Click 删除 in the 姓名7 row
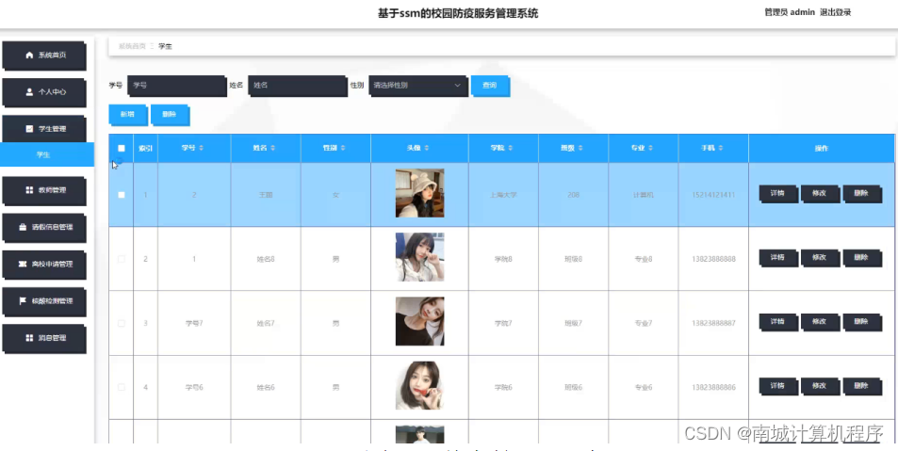The image size is (898, 451). (x=861, y=322)
